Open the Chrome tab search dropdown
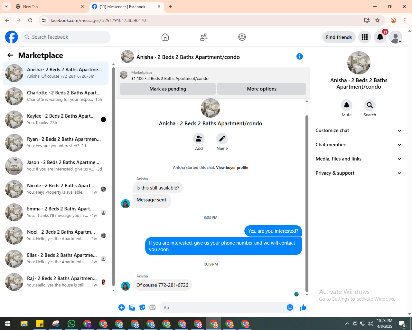 coord(6,6)
